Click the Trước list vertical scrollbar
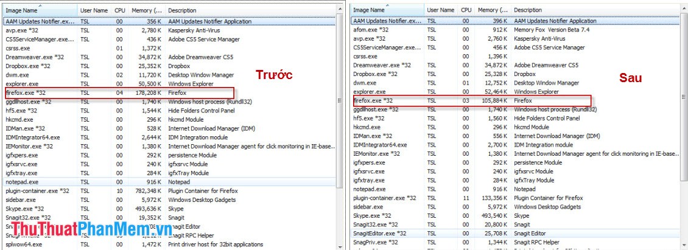Viewport: 688px width, 250px height. point(339,101)
